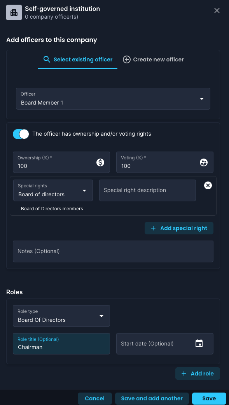Click the magnifier icon on Select existing officer
Screen dimensions: 229x405
pyautogui.click(x=47, y=59)
